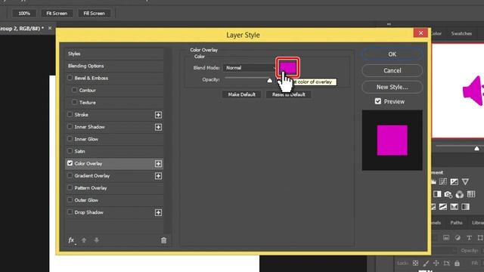Image resolution: width=484 pixels, height=272 pixels.
Task: Enable the Texture checkbox
Action: coord(74,102)
